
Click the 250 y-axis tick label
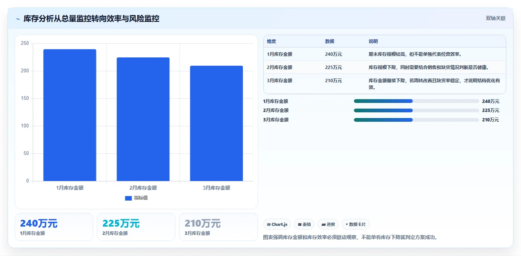[25, 43]
